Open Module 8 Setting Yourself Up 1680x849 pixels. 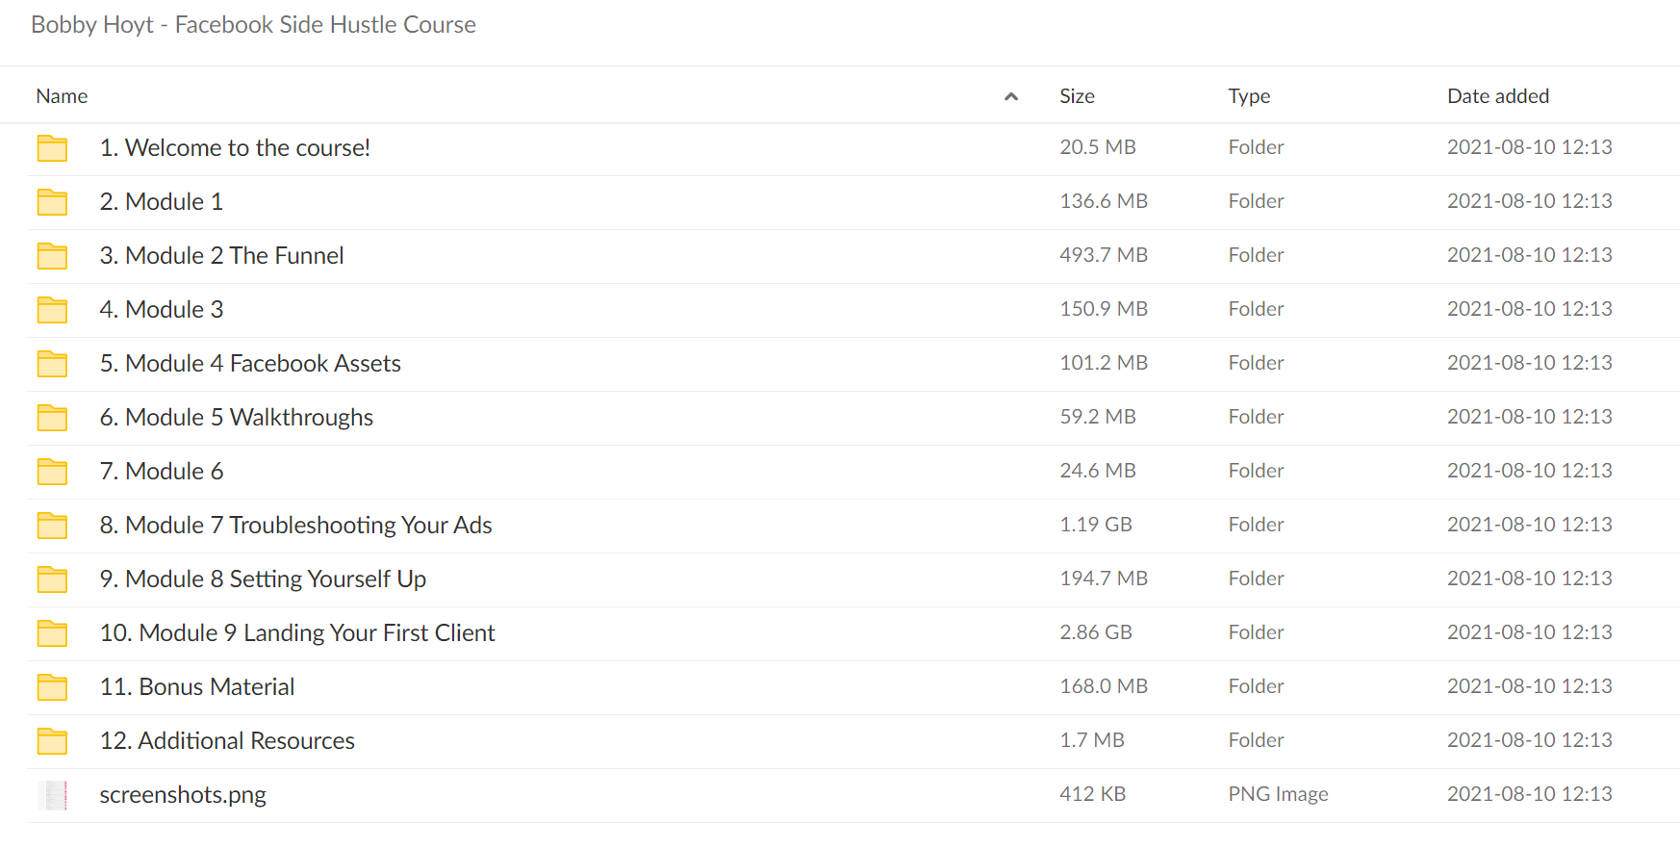263,579
